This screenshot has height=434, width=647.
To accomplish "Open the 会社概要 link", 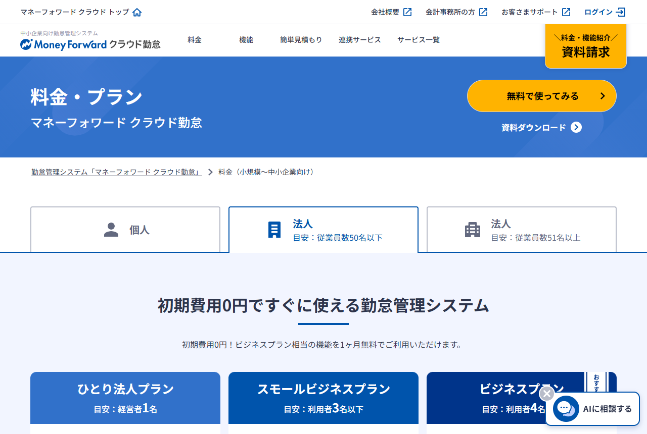I will pyautogui.click(x=392, y=12).
